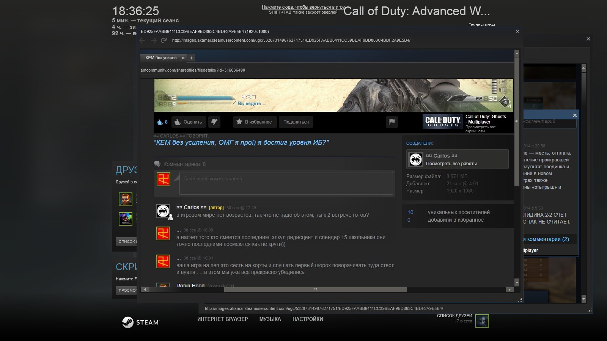The width and height of the screenshot is (607, 341).
Task: Close the background window behind the browser
Action: [x=588, y=39]
